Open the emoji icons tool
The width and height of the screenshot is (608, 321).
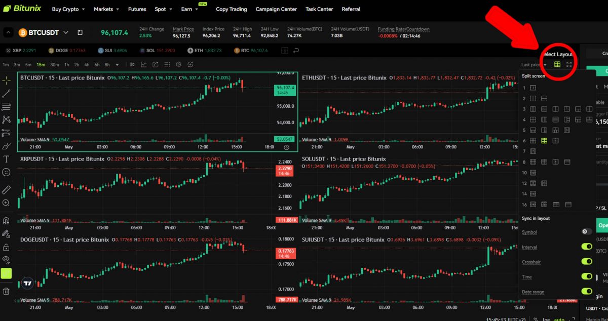click(6, 172)
